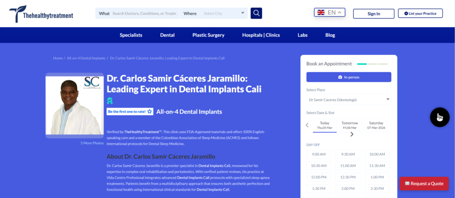
Task: Choose the 2:00 PM time slot
Action: (347, 189)
